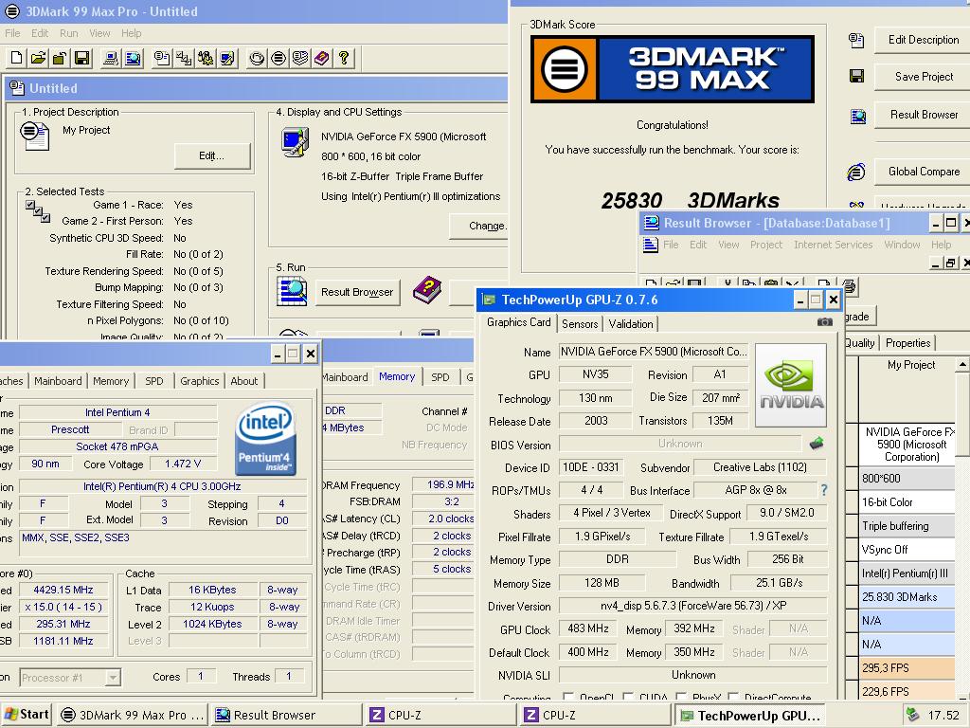
Task: Toggle the CUDA checkbox in GPU-Z
Action: pyautogui.click(x=628, y=697)
